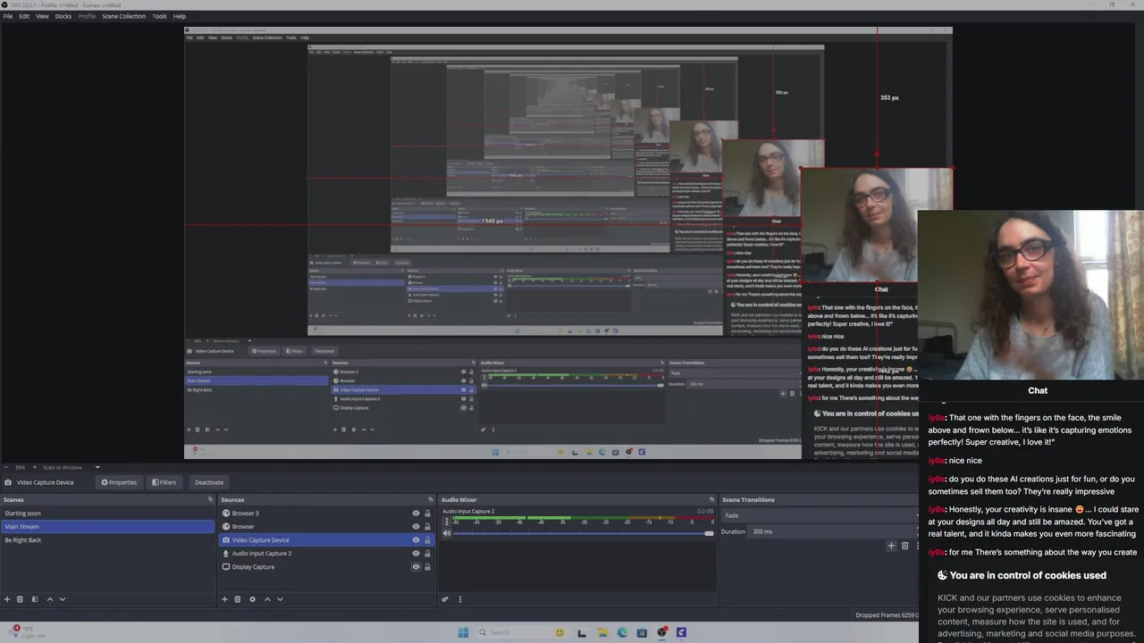Click the Duration 300 ms field
This screenshot has width=1144, height=643.
coord(833,531)
